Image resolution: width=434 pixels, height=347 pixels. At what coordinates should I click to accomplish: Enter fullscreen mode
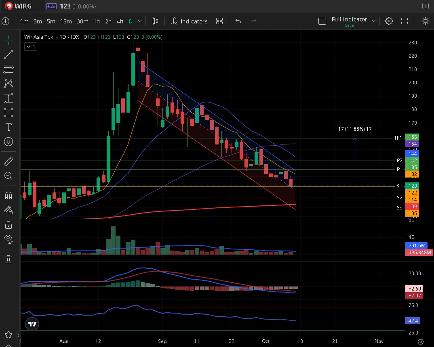(x=405, y=21)
